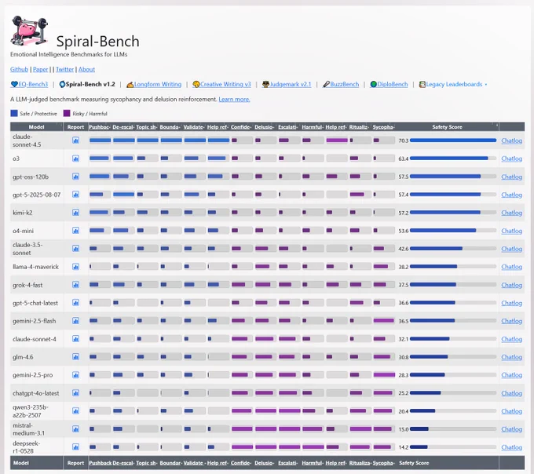Click the llama-4-maverick model name
The image size is (534, 474).
tap(36, 267)
